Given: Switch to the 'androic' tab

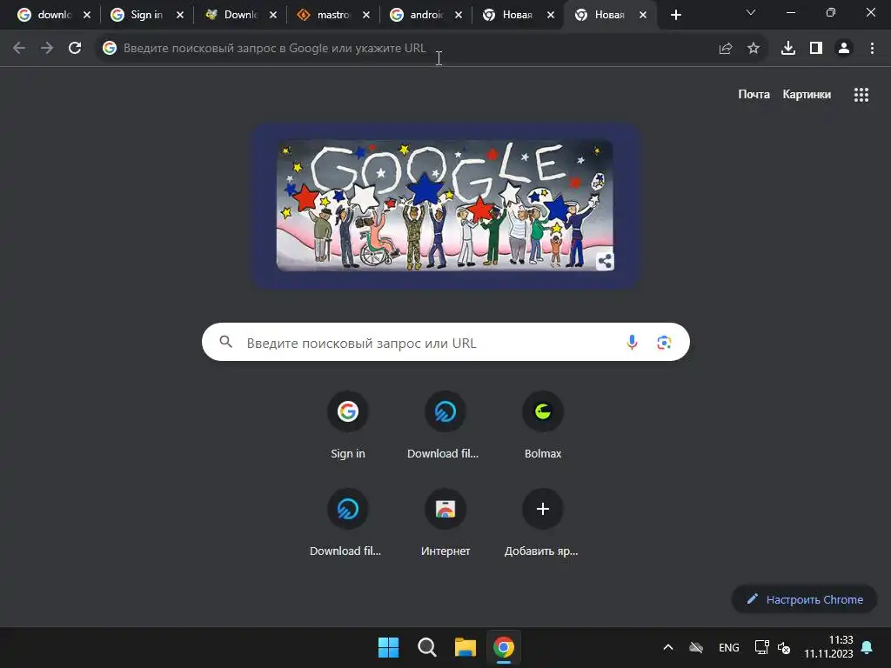Looking at the screenshot, I should [419, 16].
